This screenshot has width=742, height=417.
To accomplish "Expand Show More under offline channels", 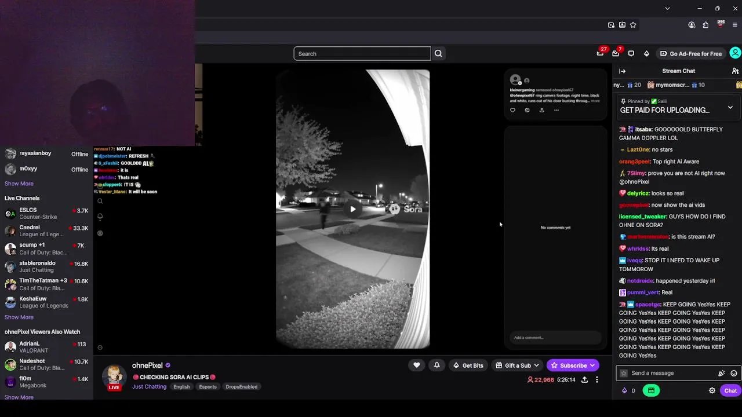I will click(x=19, y=184).
